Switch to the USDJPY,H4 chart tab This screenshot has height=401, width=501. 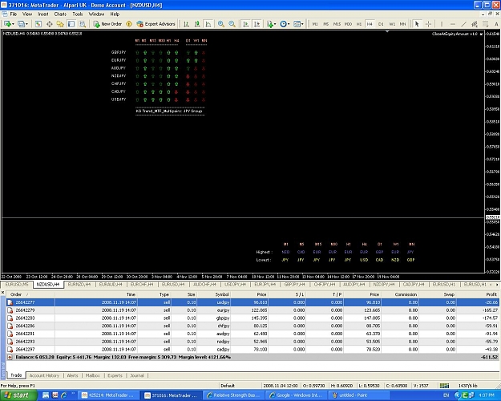[x=235, y=284]
